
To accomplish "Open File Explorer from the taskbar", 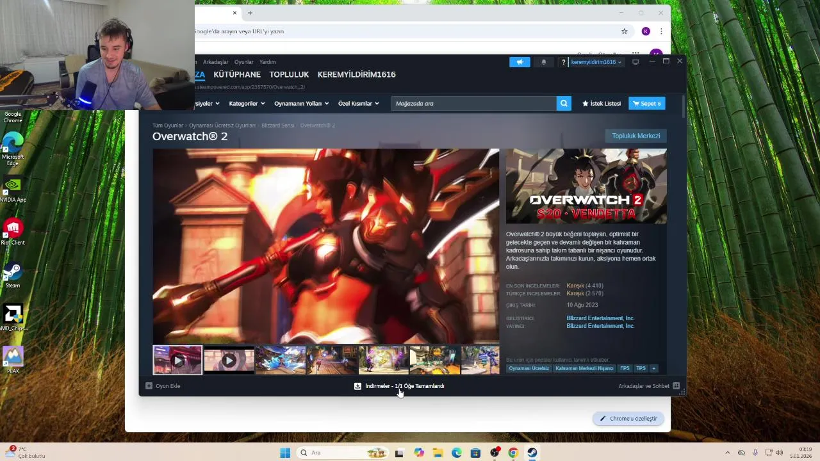I will 438,453.
